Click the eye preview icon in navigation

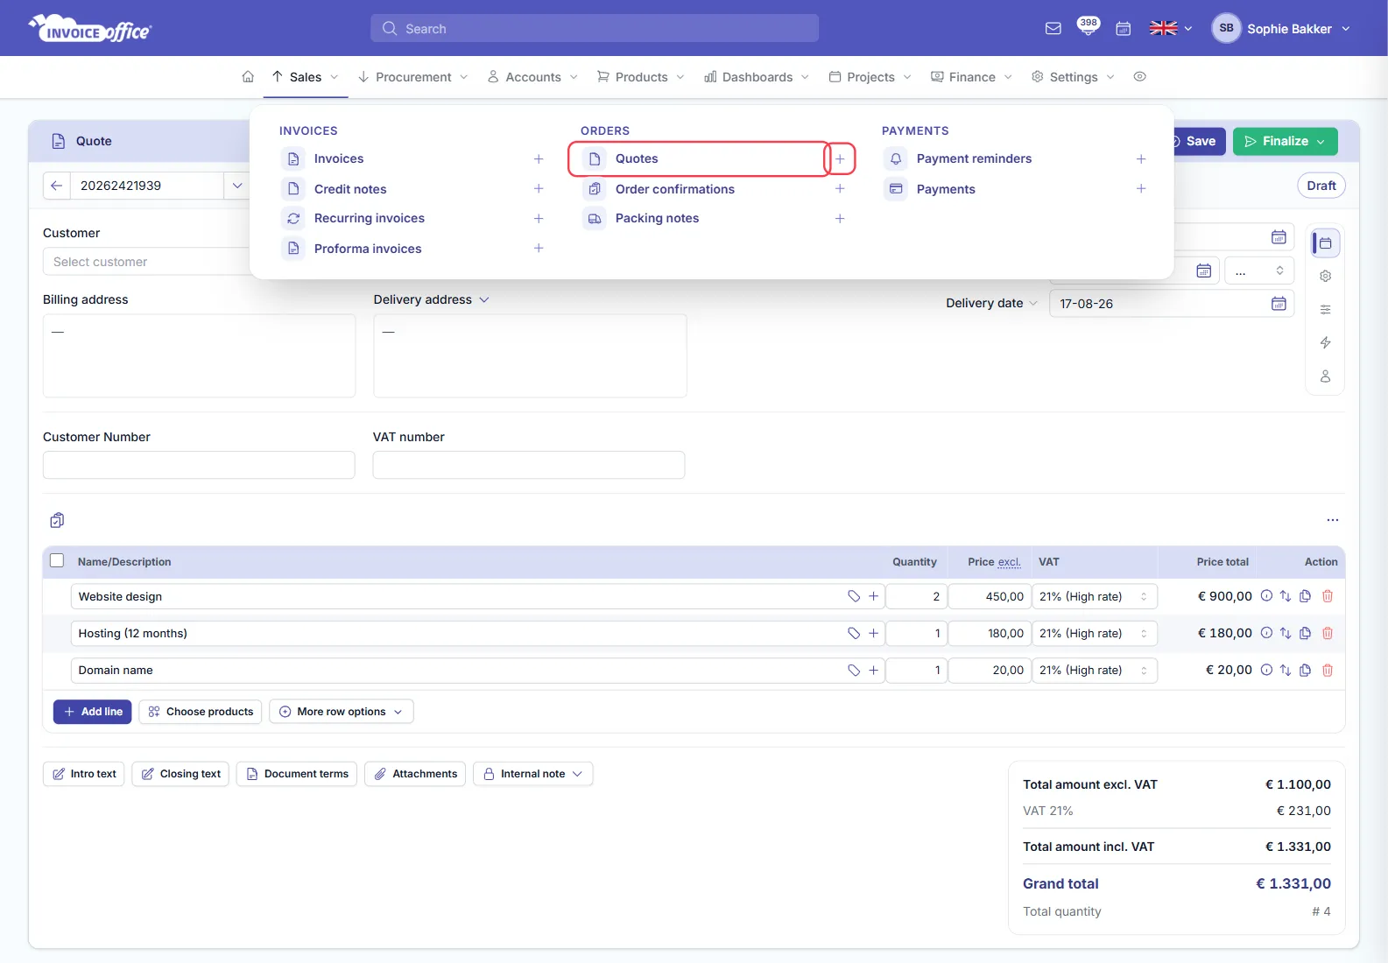pyautogui.click(x=1139, y=77)
